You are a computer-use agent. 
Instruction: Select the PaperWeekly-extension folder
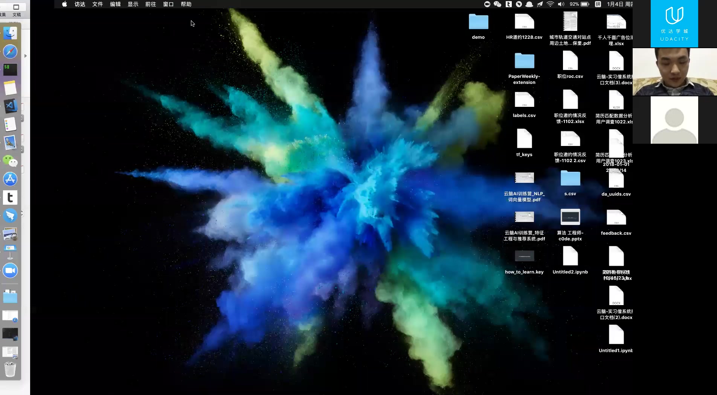[x=524, y=61]
